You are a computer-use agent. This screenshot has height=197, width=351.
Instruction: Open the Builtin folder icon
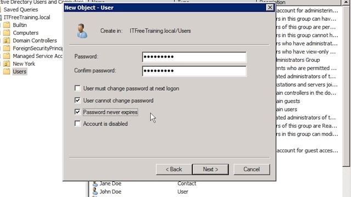click(x=7, y=25)
